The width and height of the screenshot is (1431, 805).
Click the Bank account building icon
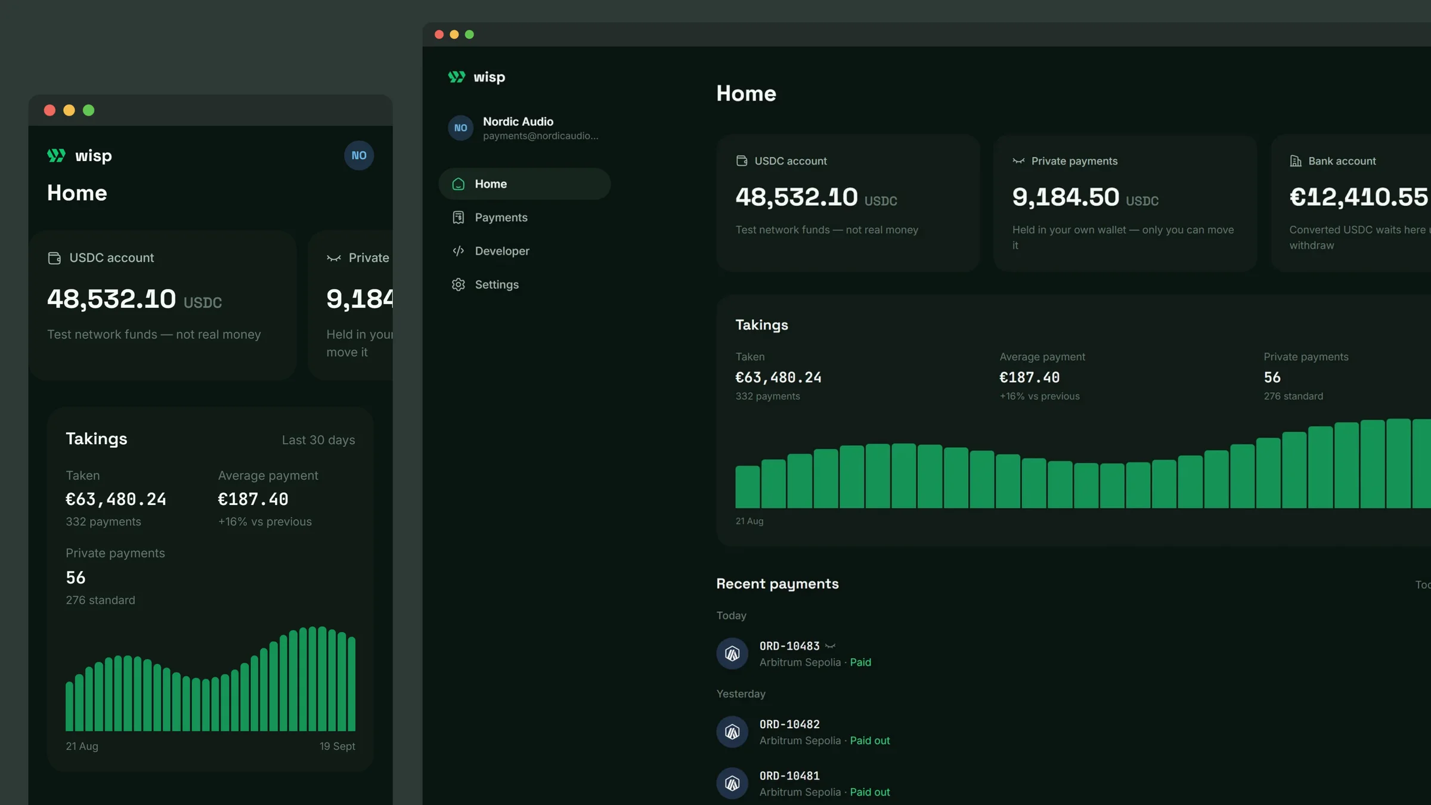pos(1295,161)
